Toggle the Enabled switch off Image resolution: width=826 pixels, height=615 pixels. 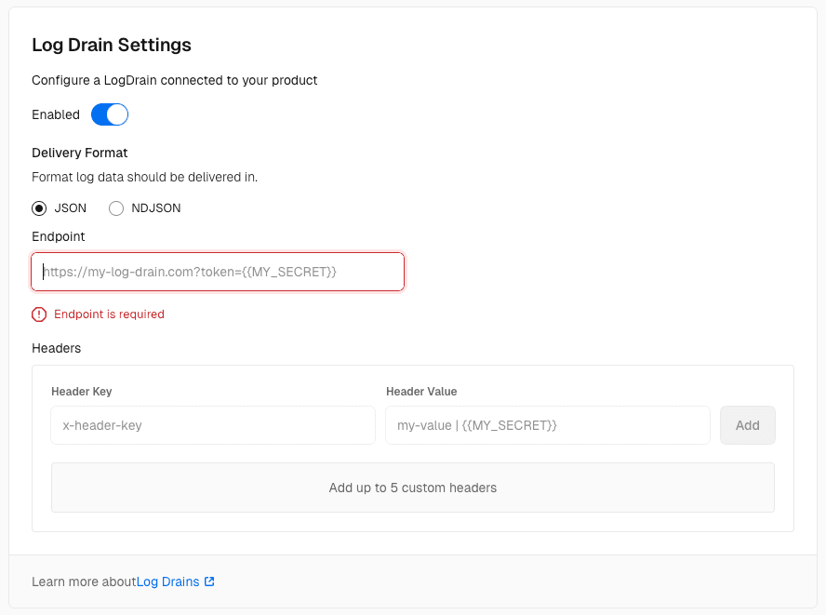(109, 114)
